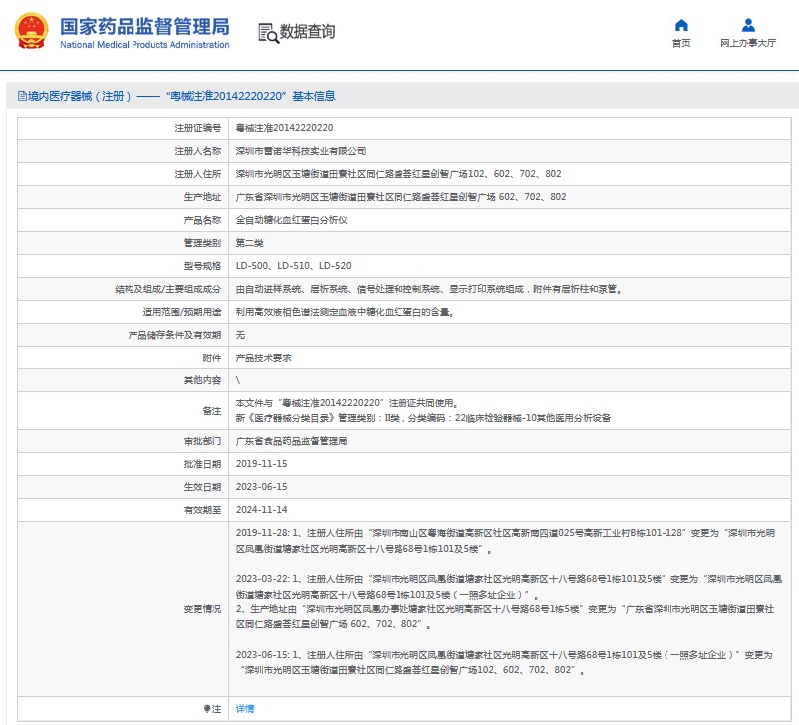The height and width of the screenshot is (725, 799).
Task: Select the 粤械注准20142220220 value in 注册证编号 row
Action: [284, 128]
